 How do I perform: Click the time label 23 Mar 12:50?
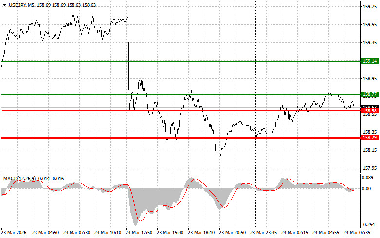coord(139,233)
